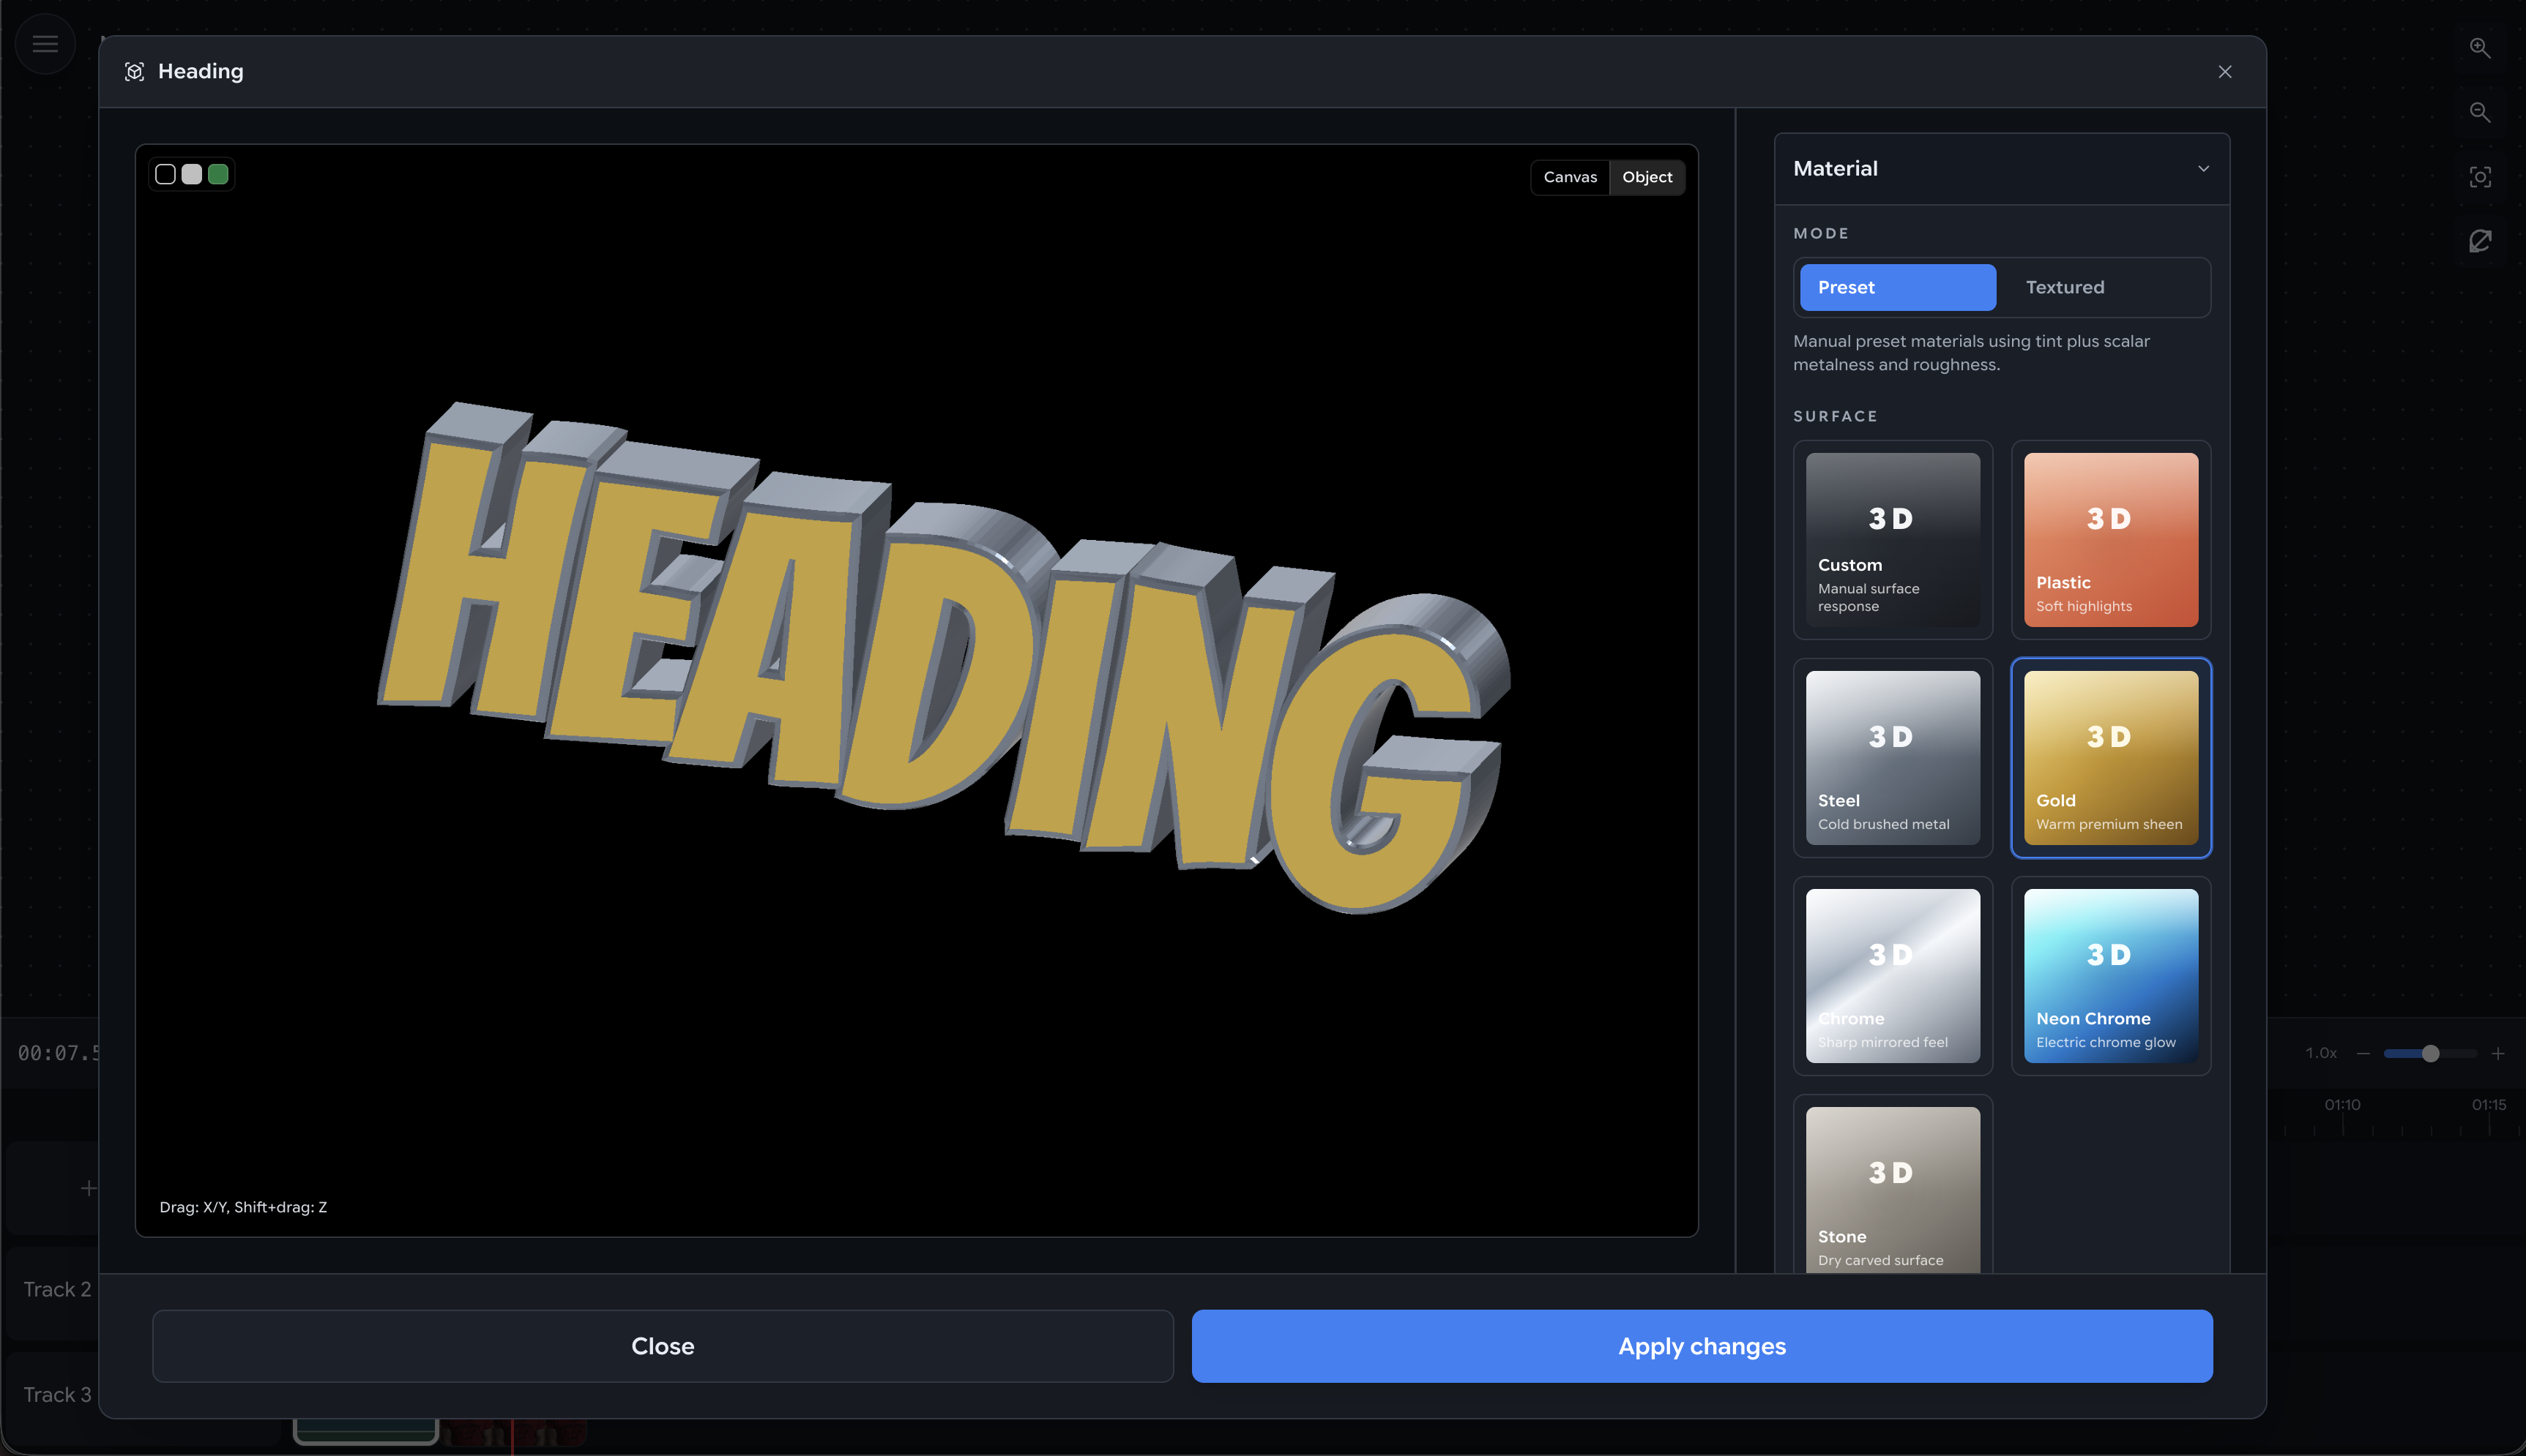2526x1456 pixels.
Task: Click the hamburger menu icon
Action: (45, 44)
